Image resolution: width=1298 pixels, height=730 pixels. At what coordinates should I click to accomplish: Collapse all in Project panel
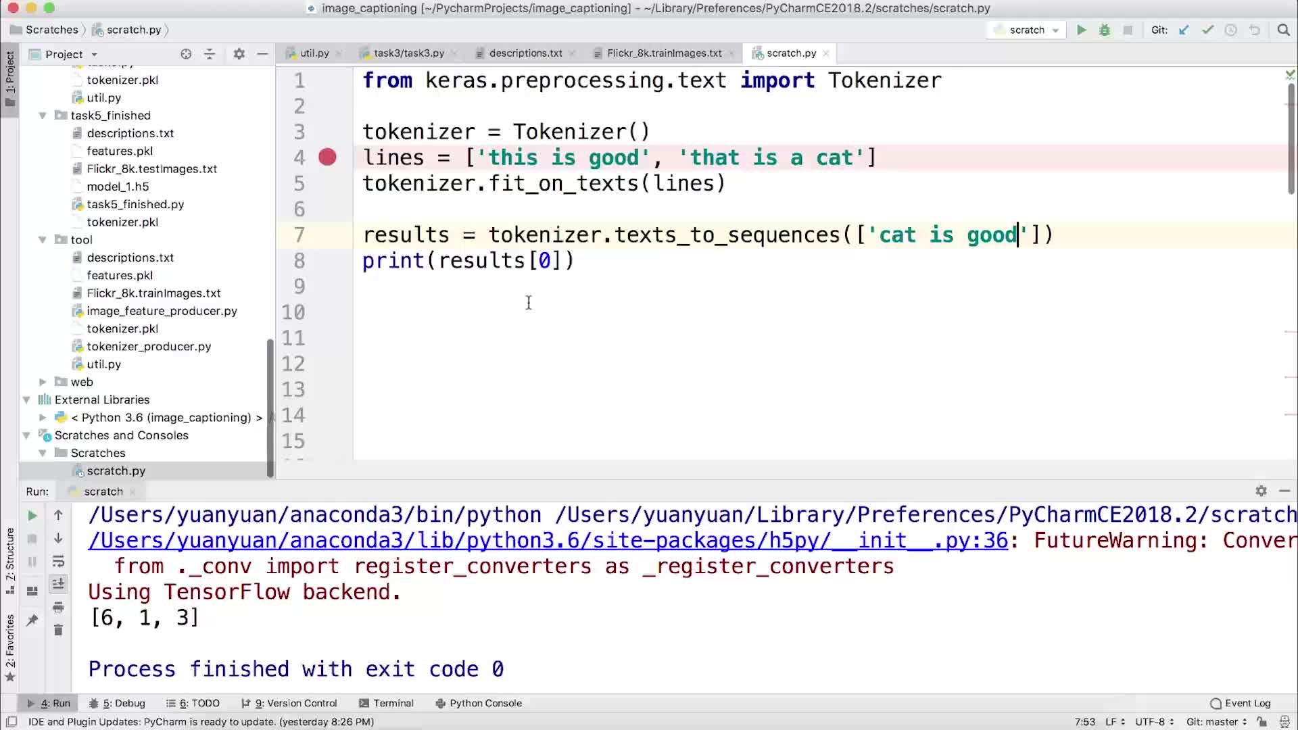coord(210,54)
